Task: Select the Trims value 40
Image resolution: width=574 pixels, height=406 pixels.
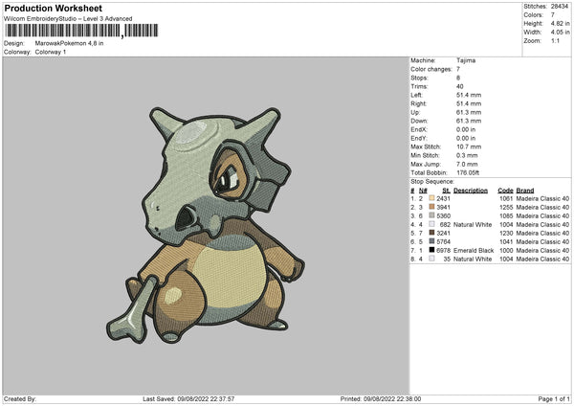Action: 460,86
